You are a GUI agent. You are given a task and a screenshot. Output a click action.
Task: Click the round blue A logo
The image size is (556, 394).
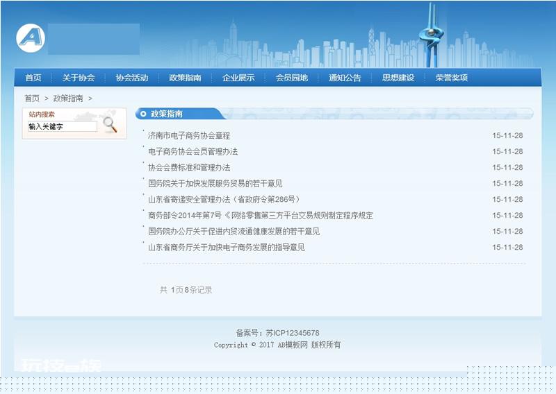pyautogui.click(x=31, y=38)
